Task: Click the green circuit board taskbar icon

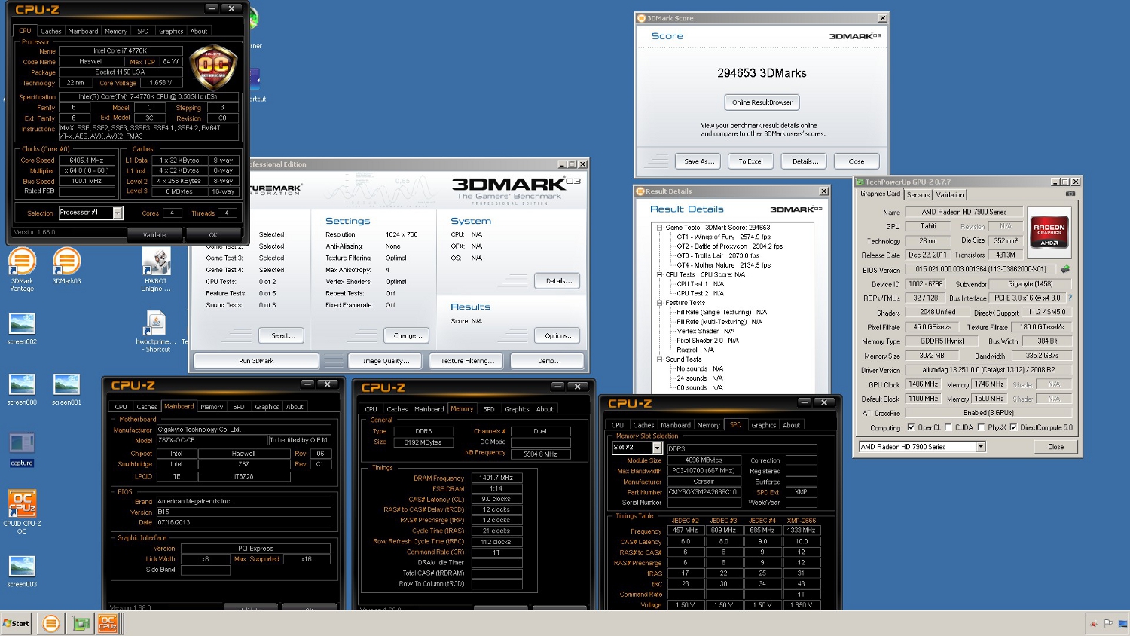Action: point(81,623)
